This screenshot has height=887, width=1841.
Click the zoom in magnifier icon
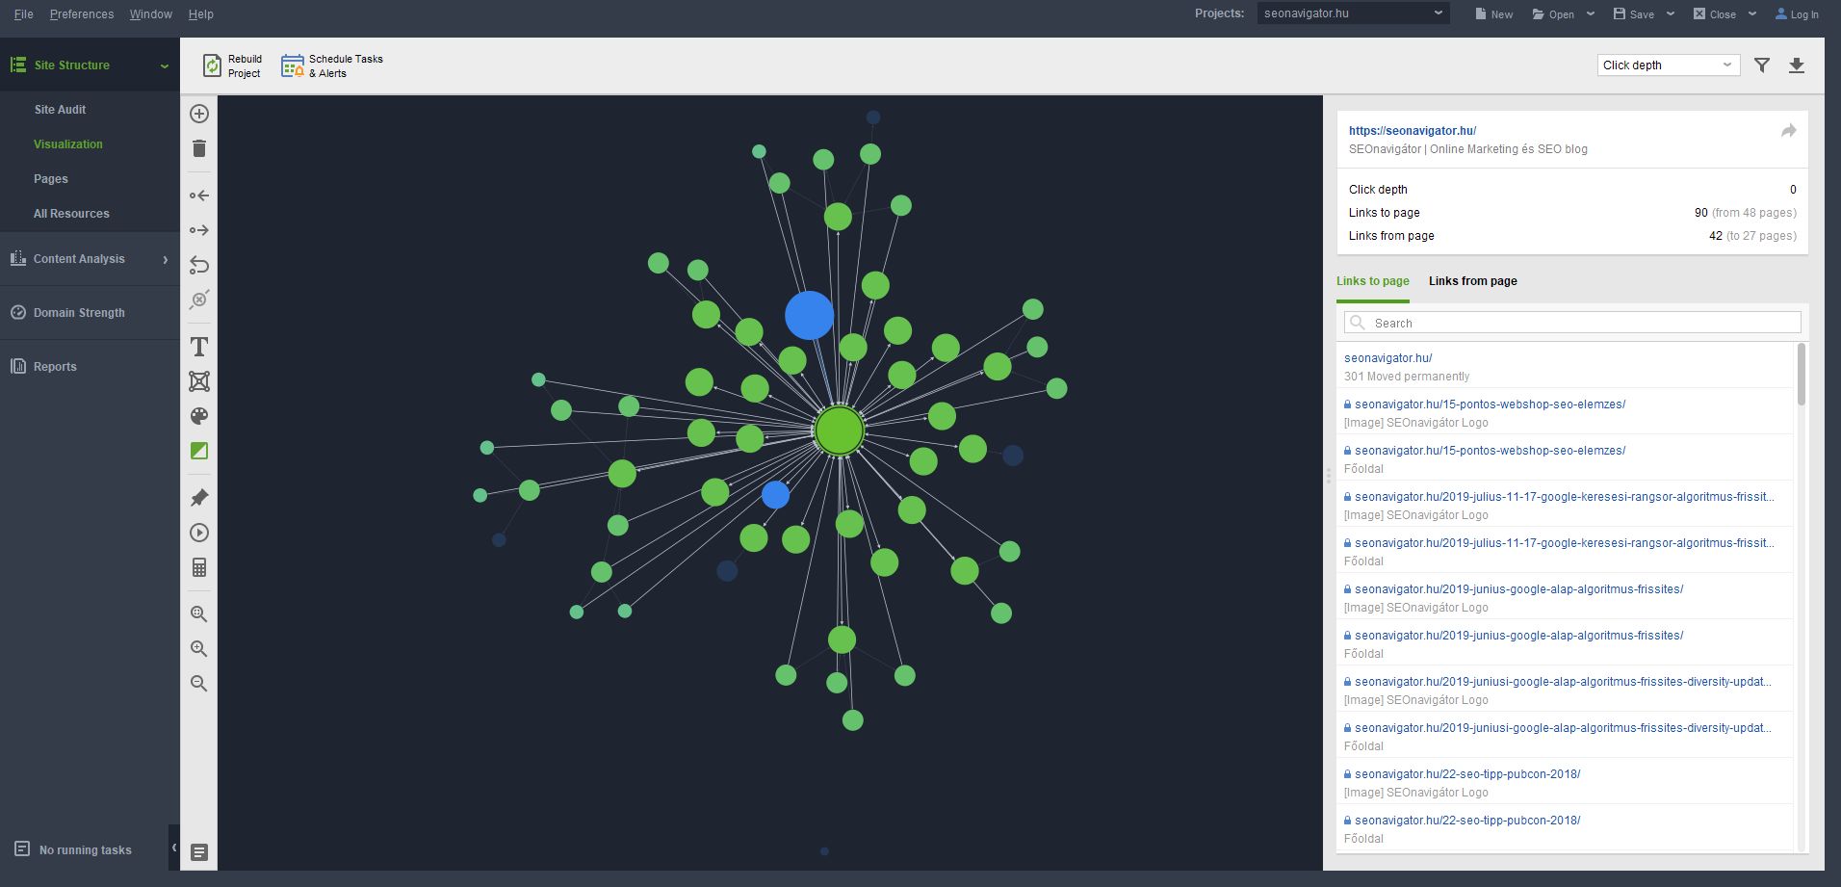pos(199,649)
